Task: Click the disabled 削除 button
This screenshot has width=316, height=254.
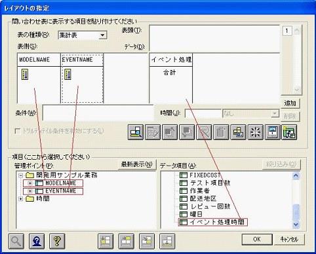Action: coord(290,117)
